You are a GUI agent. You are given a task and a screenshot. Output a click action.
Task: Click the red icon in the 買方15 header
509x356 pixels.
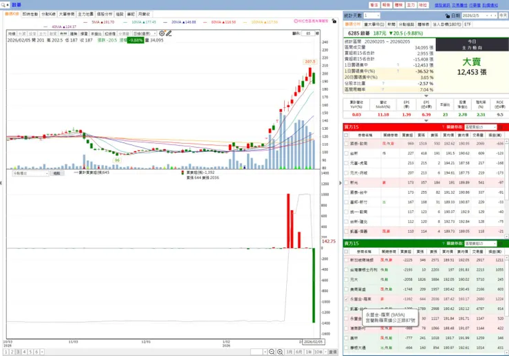pyautogui.click(x=500, y=127)
